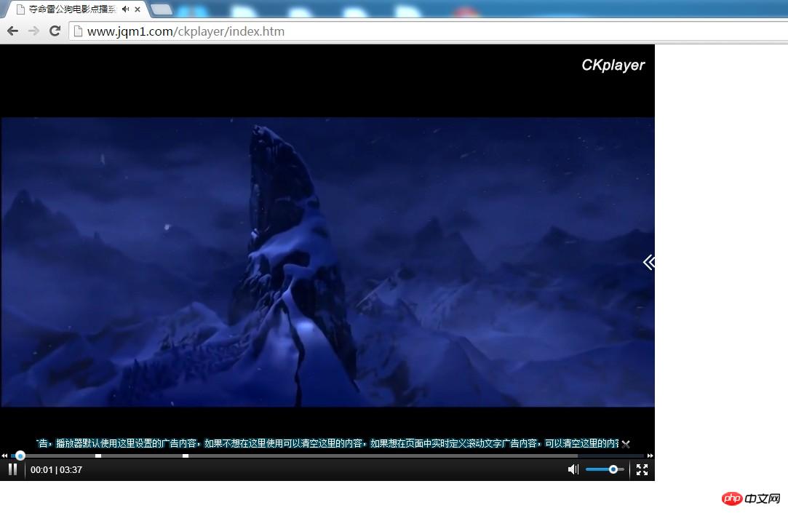Expand the side panel with the double-chevron arrow
Viewport: 788px width, 513px height.
pyautogui.click(x=649, y=262)
